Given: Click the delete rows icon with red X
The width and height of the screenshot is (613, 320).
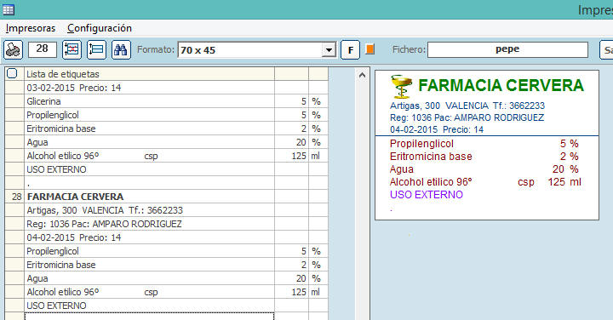Looking at the screenshot, I should click(72, 50).
